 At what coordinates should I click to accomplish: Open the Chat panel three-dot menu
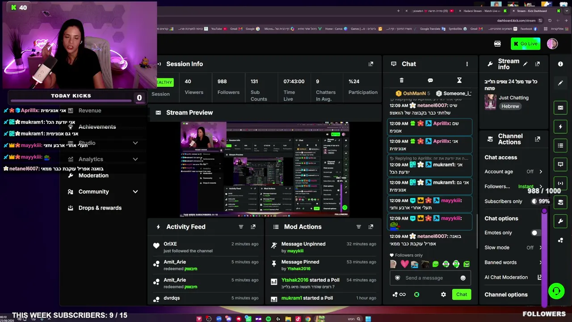tap(467, 64)
